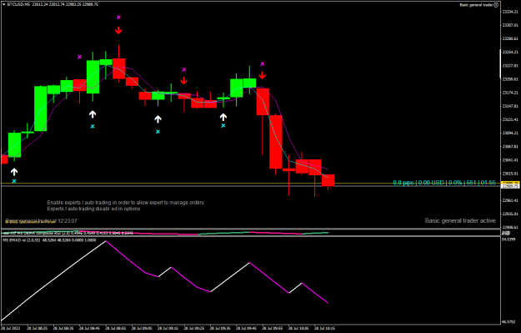Click the cyan X below the second white arrow
Screen dimensions: 521x333
pyautogui.click(x=93, y=126)
